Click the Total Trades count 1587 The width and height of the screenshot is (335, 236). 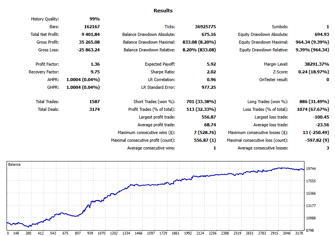click(x=94, y=102)
